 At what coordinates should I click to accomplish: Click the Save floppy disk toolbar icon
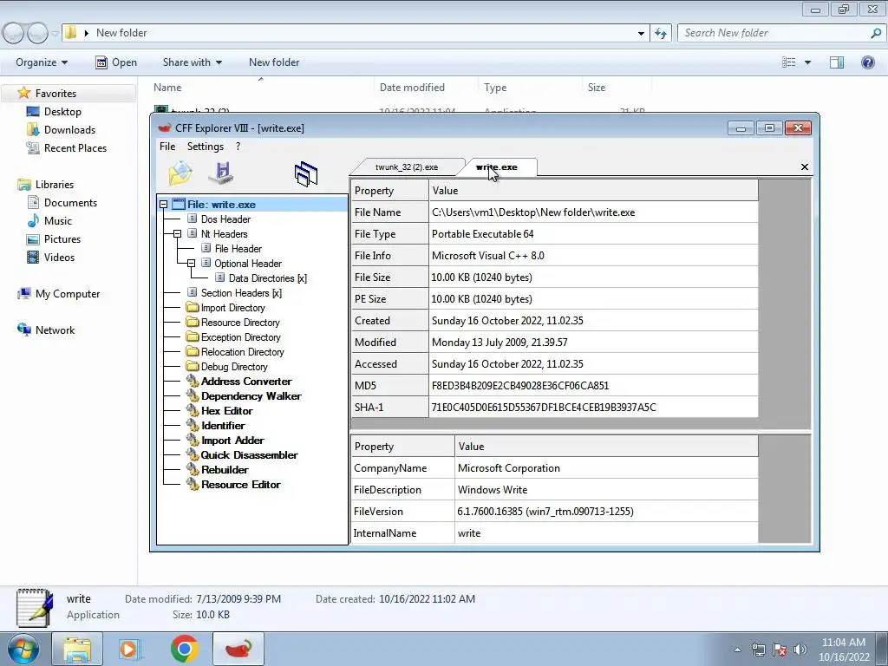pyautogui.click(x=221, y=173)
